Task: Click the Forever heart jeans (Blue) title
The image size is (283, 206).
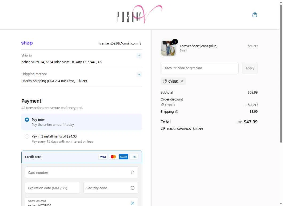Action: point(198,46)
